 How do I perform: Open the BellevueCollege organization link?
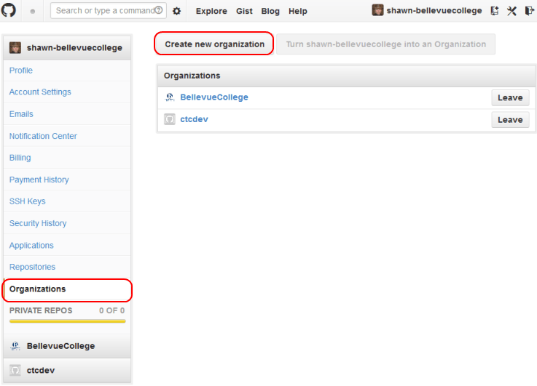[x=214, y=97]
